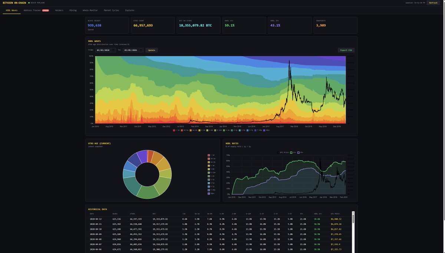Screen dimensions: 445x253
Task: Switch to the Address Tracker tab
Action: [36, 10]
